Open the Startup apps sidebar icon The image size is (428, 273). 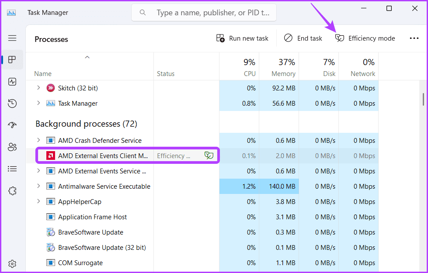pos(12,125)
